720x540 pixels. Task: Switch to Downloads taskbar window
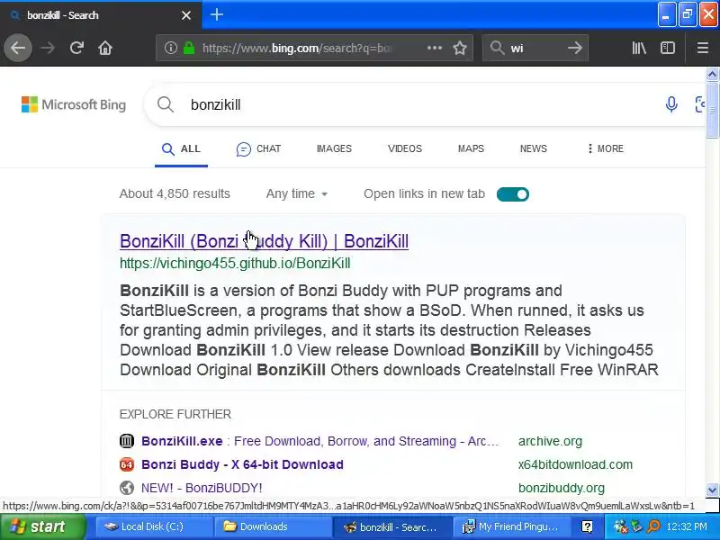click(x=273, y=526)
